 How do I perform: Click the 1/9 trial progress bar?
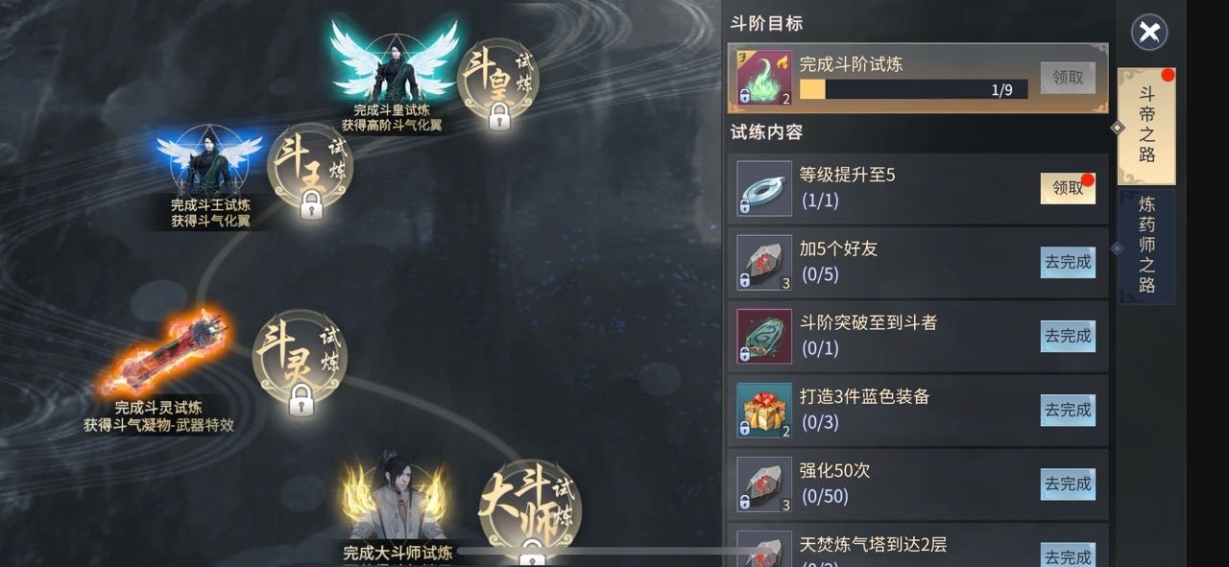[x=913, y=89]
